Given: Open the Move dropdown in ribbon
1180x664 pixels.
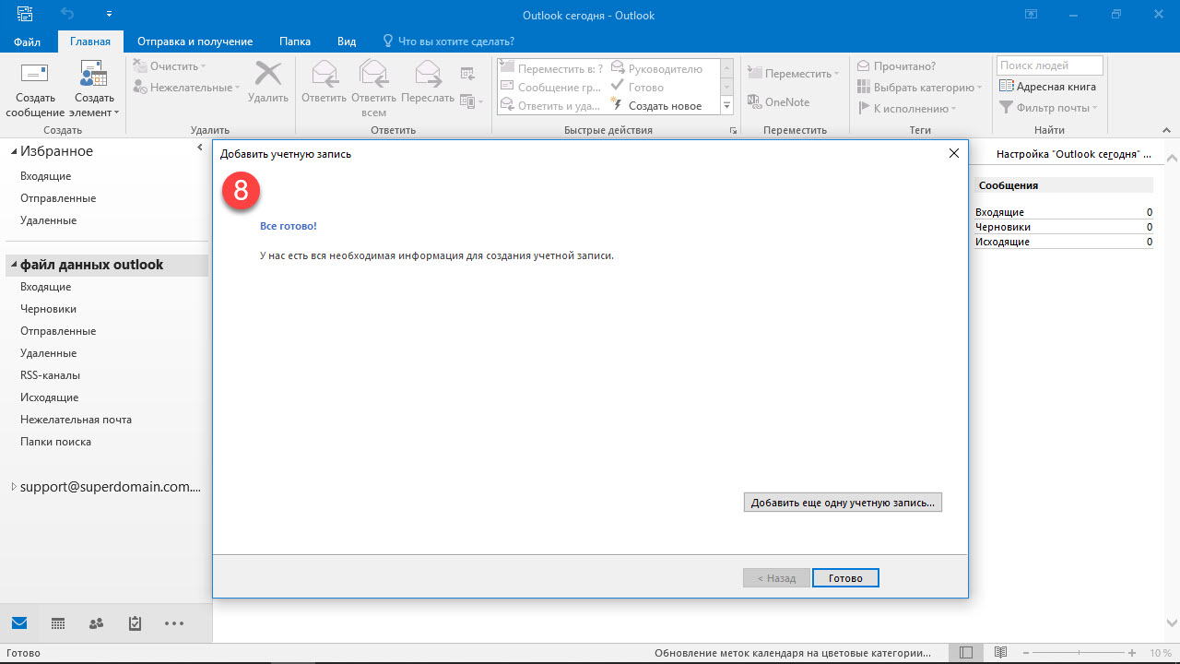Looking at the screenshot, I should [x=793, y=74].
